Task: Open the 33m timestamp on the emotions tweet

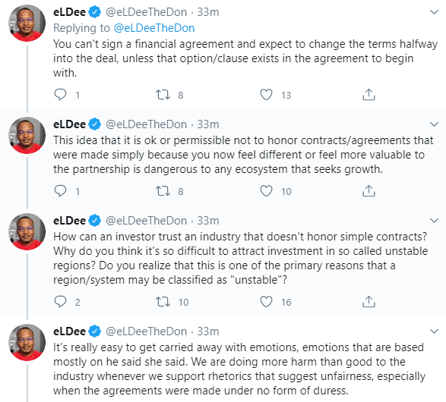Action: click(x=208, y=331)
